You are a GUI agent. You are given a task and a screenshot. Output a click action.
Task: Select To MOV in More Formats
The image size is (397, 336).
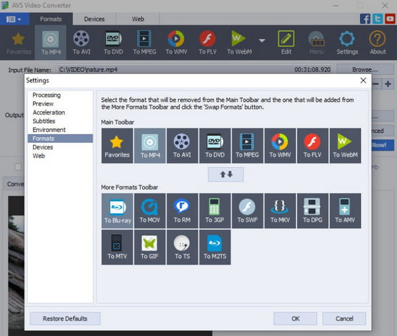[x=150, y=211]
